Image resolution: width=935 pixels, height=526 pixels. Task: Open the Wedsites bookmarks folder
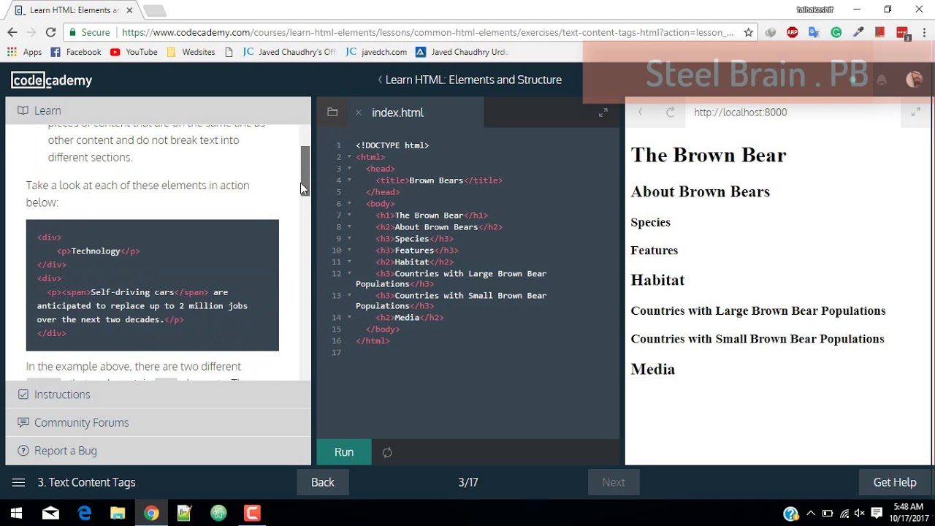[x=191, y=52]
